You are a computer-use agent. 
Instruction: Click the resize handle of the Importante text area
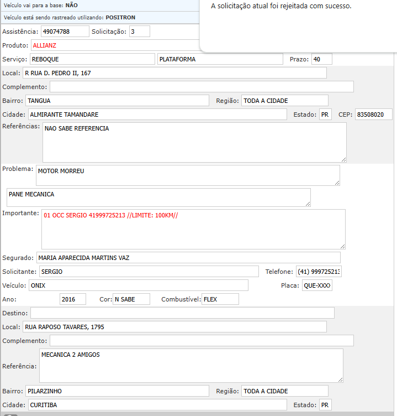point(342,246)
